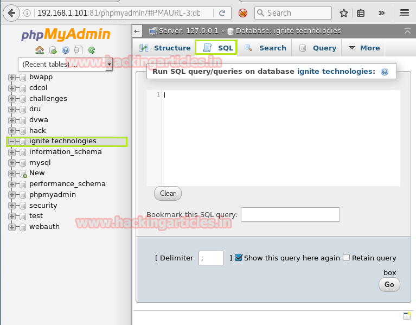
Task: Click the mysql database cylinder icon
Action: 23,163
